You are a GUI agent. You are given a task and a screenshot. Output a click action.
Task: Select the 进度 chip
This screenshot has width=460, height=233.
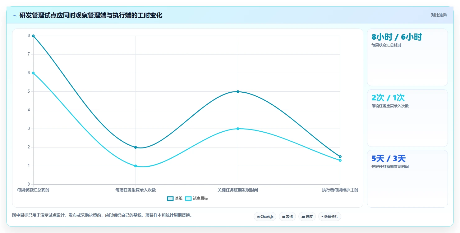click(x=307, y=217)
